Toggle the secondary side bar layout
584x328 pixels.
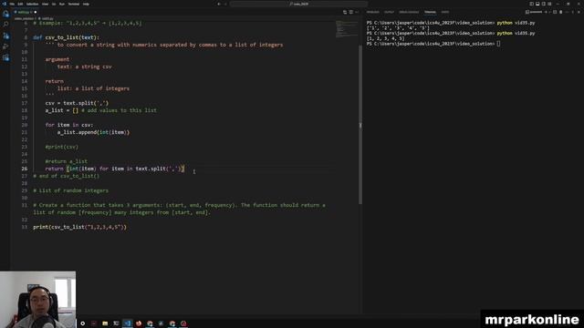click(544, 4)
